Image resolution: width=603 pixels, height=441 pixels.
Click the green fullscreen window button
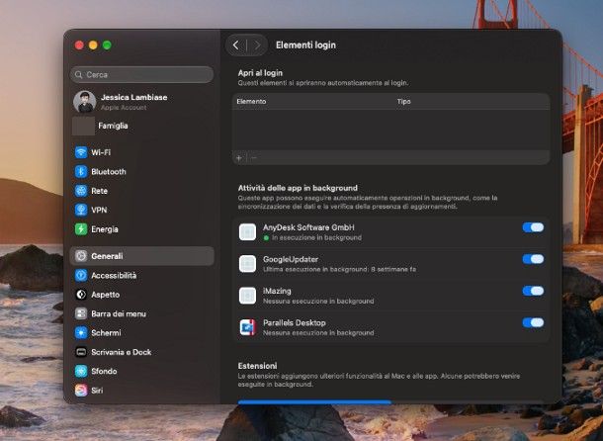(107, 45)
